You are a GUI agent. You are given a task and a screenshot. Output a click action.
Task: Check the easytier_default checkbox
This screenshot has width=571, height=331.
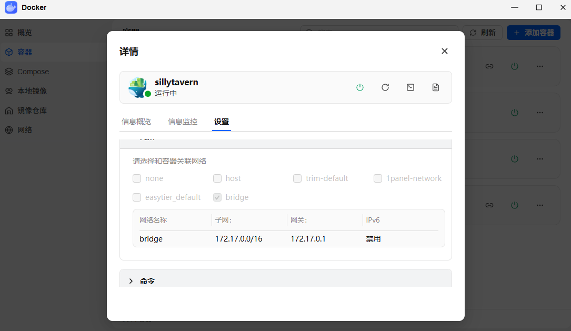point(137,197)
